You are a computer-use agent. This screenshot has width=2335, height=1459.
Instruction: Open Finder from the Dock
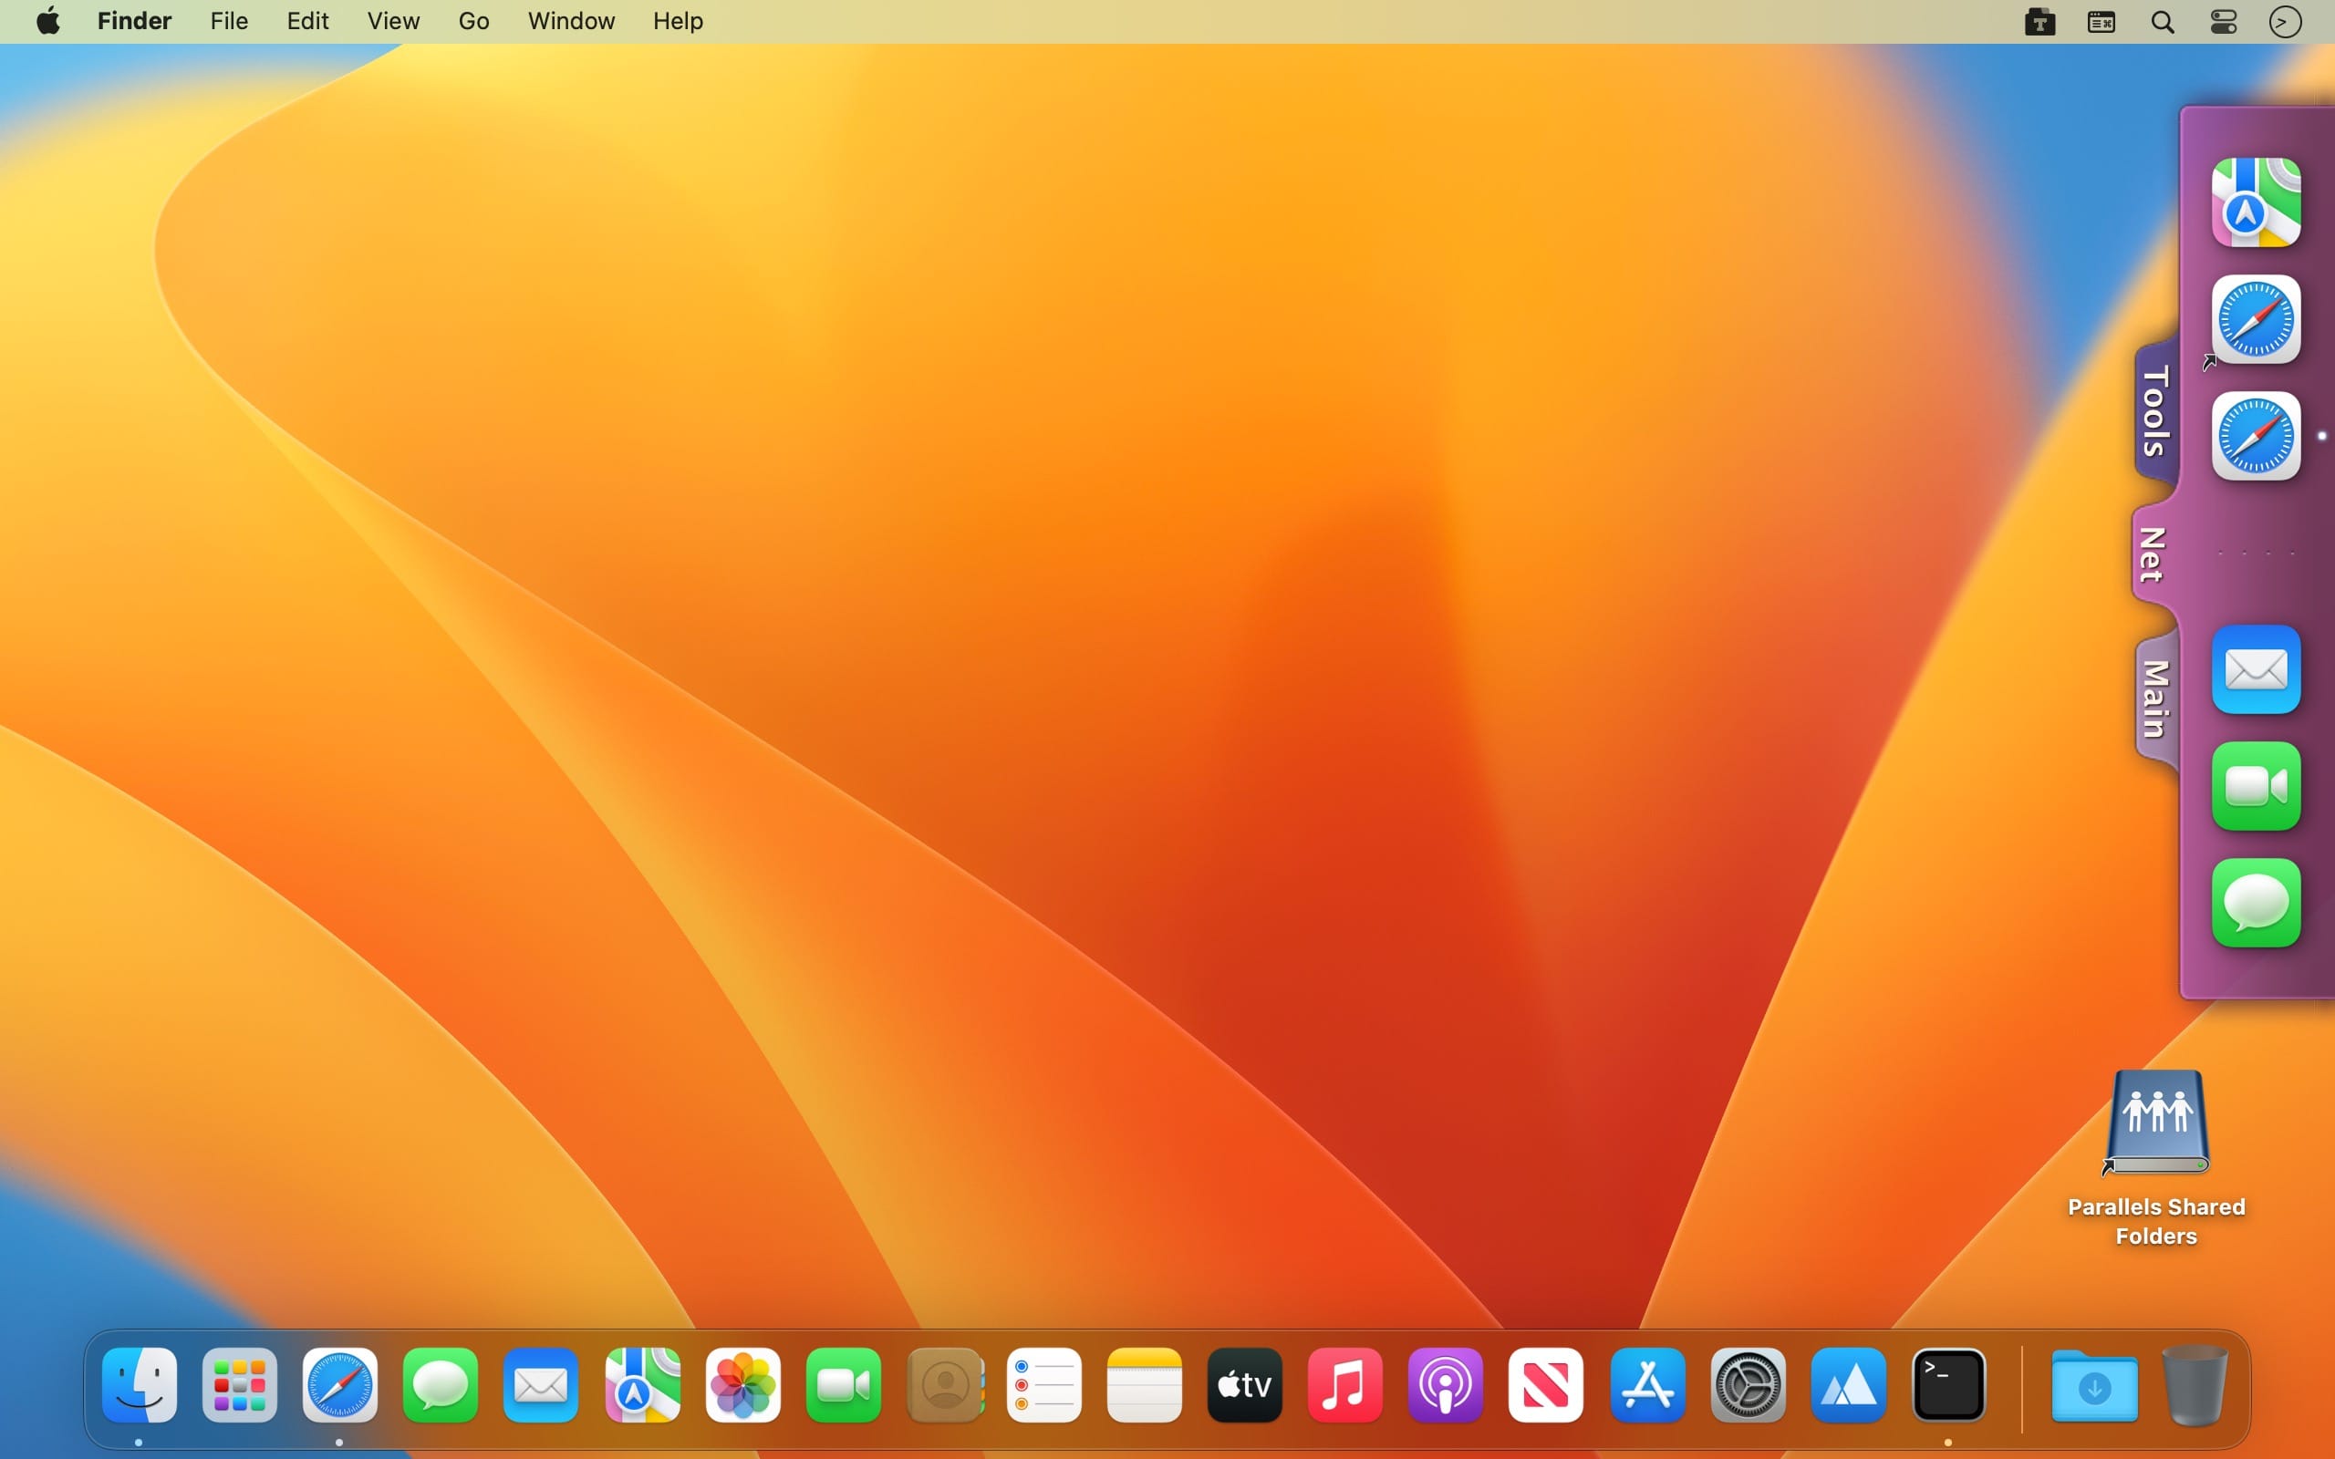click(x=139, y=1385)
